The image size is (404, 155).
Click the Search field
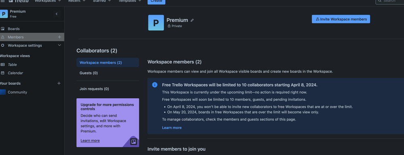tap(389, 1)
